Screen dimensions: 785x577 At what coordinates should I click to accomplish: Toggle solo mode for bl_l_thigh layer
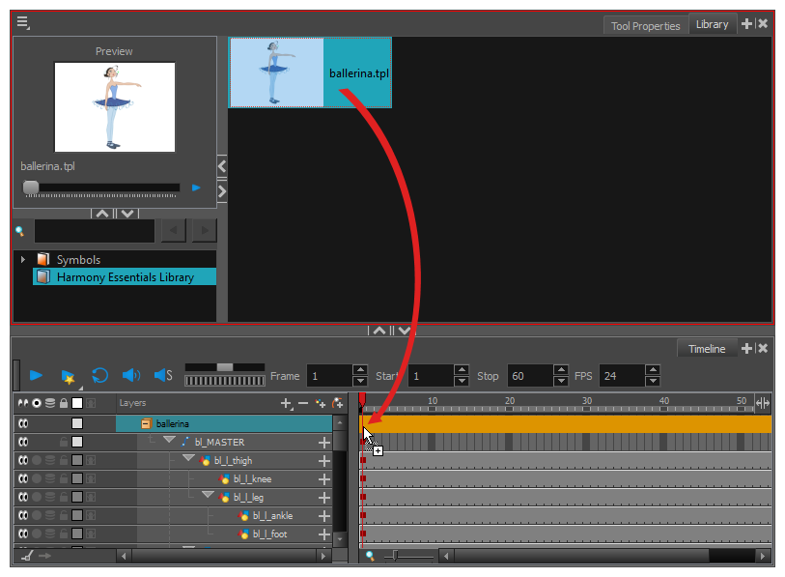36,460
